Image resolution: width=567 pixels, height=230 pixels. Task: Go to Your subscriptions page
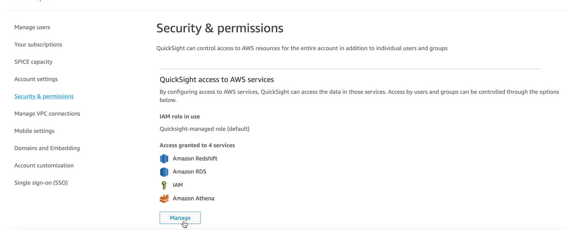point(38,45)
